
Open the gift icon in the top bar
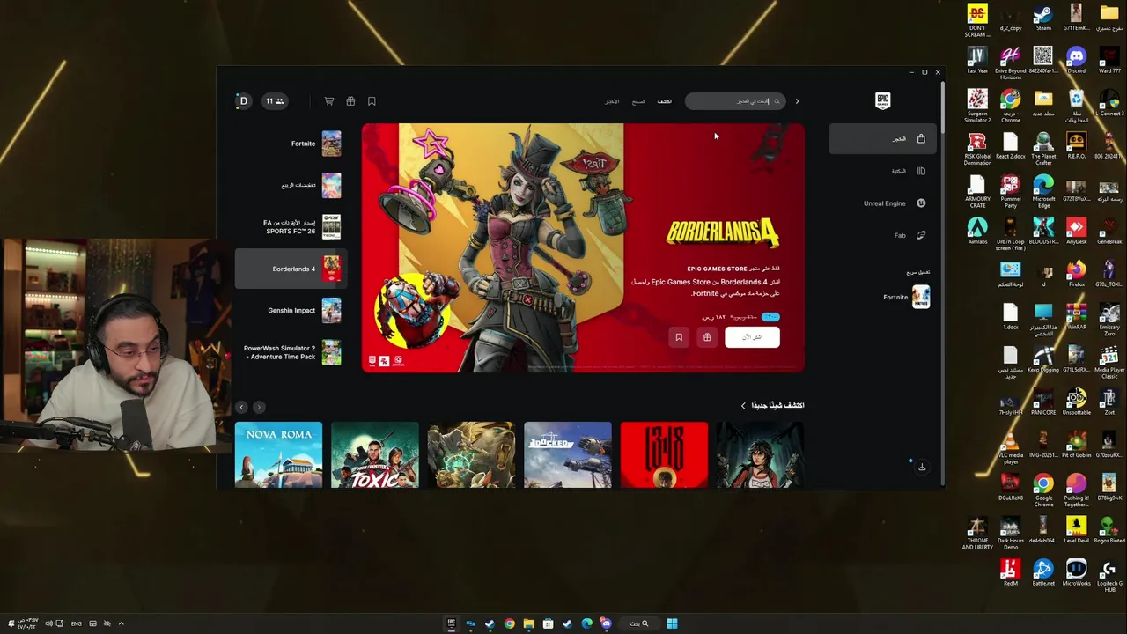point(350,101)
